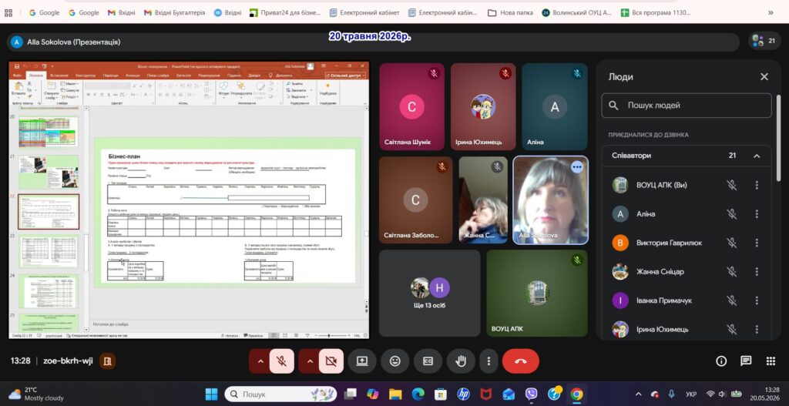Open options menu for ВОУЦ АПК (Ви)

[757, 185]
